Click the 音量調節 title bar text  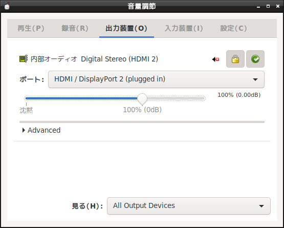[142, 6]
